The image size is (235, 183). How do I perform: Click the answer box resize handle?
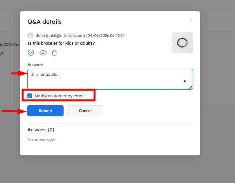[x=191, y=87]
